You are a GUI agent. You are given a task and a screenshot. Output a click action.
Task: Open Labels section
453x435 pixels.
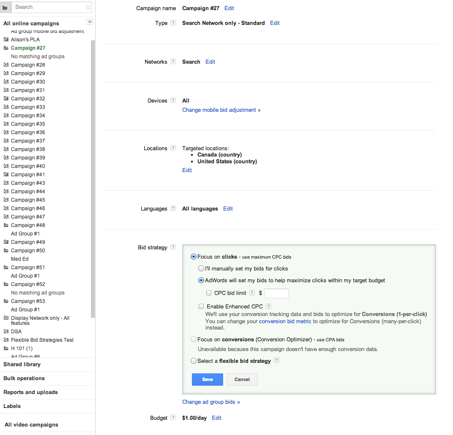tap(12, 406)
